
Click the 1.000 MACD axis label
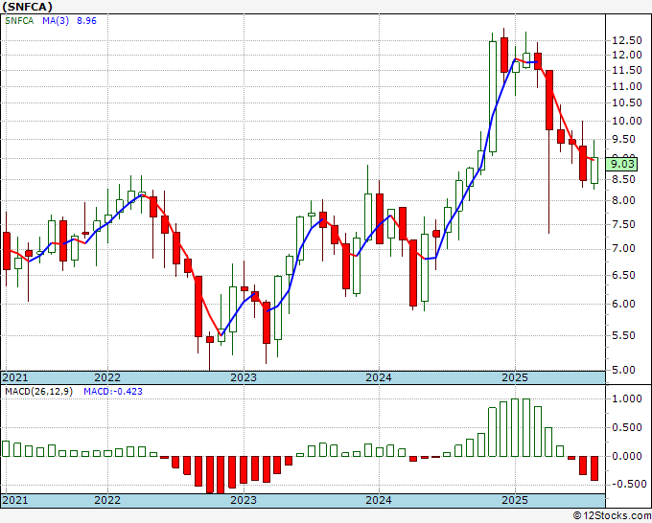[627, 399]
